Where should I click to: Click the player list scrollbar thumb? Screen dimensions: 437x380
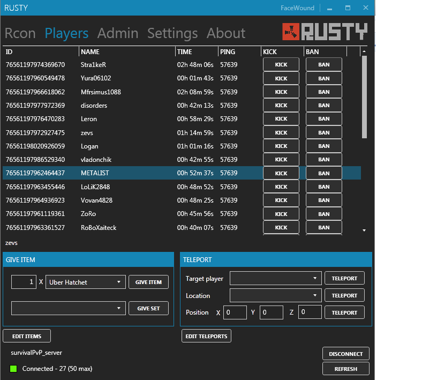(x=364, y=97)
